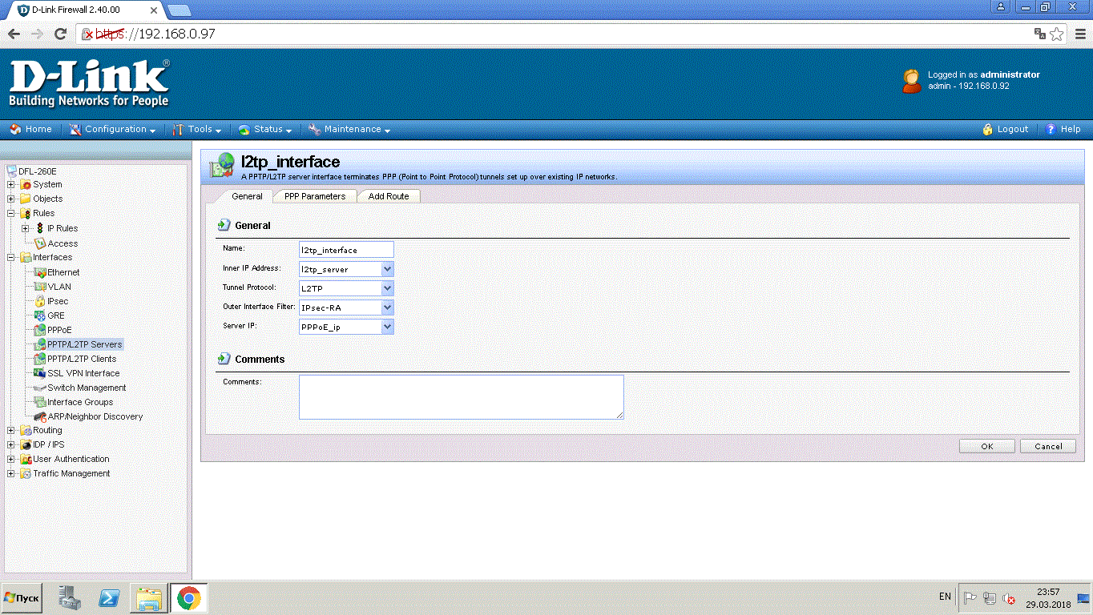This screenshot has width=1093, height=615.
Task: Click into the Comments text area
Action: coord(461,396)
